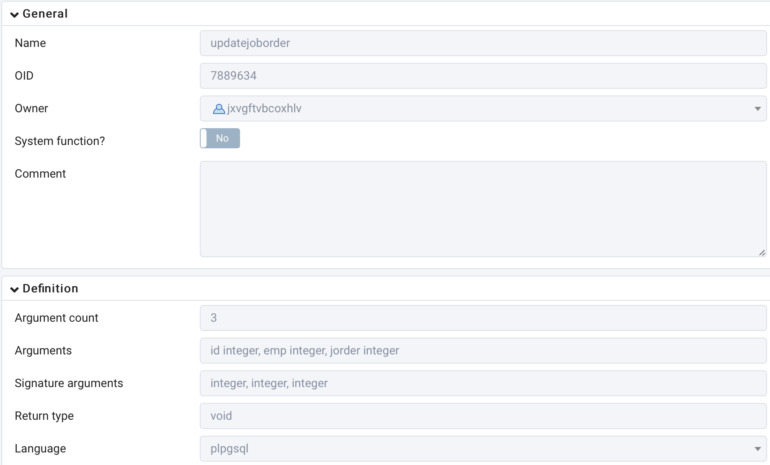Click the Language field showing plpgsql
This screenshot has height=465, width=770.
click(x=483, y=449)
